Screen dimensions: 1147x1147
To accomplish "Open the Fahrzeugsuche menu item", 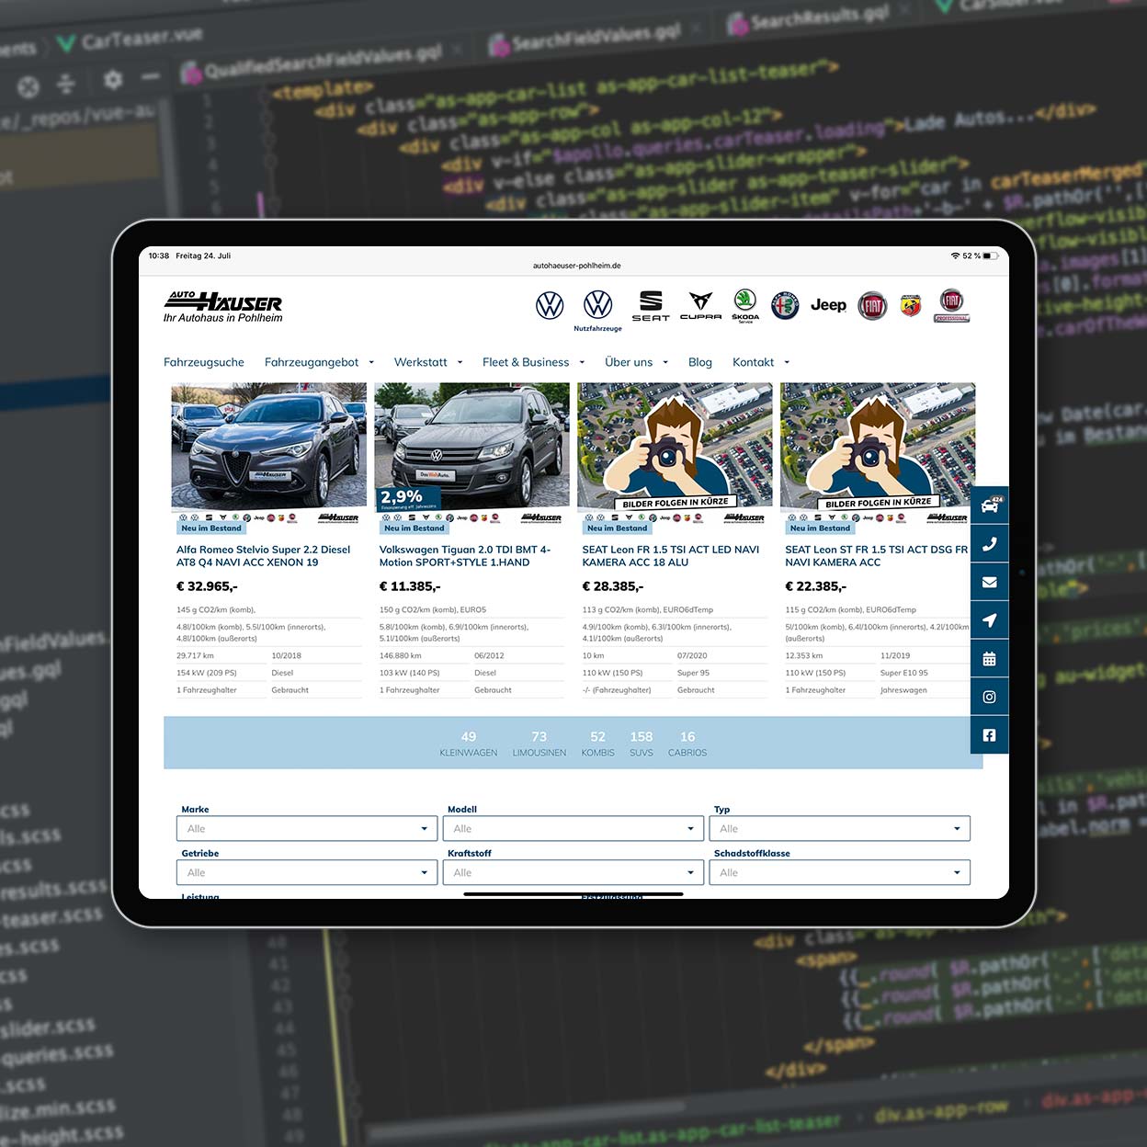I will coord(204,362).
